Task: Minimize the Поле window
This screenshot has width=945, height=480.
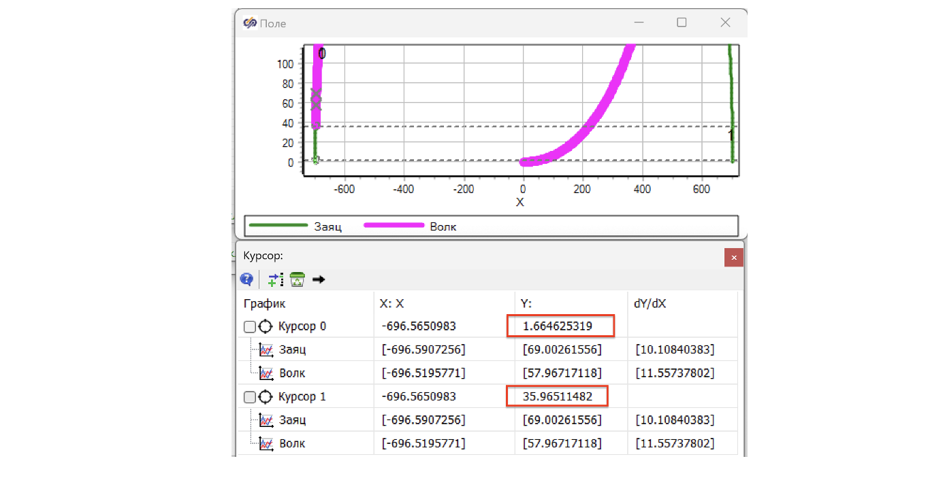Action: click(639, 22)
